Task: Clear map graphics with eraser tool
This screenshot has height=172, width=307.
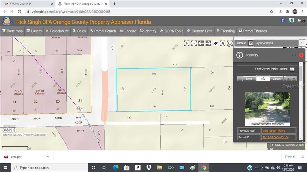Action: click(x=215, y=43)
